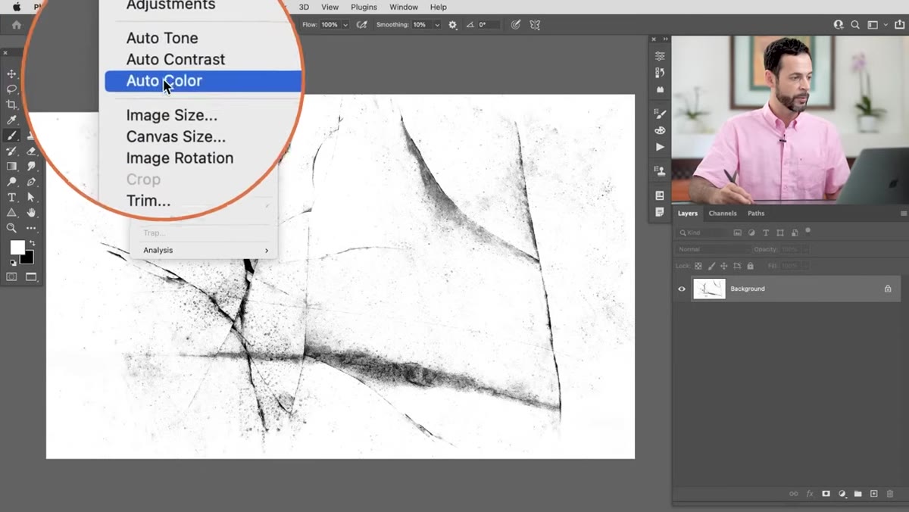
Task: Expand collapsed panel dock double arrows
Action: (665, 39)
